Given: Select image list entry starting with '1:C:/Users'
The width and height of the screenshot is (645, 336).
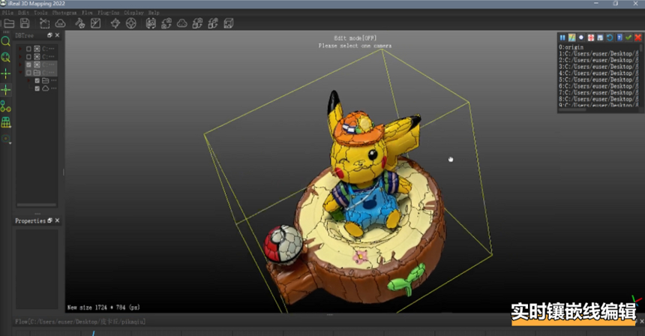Looking at the screenshot, I should (598, 53).
